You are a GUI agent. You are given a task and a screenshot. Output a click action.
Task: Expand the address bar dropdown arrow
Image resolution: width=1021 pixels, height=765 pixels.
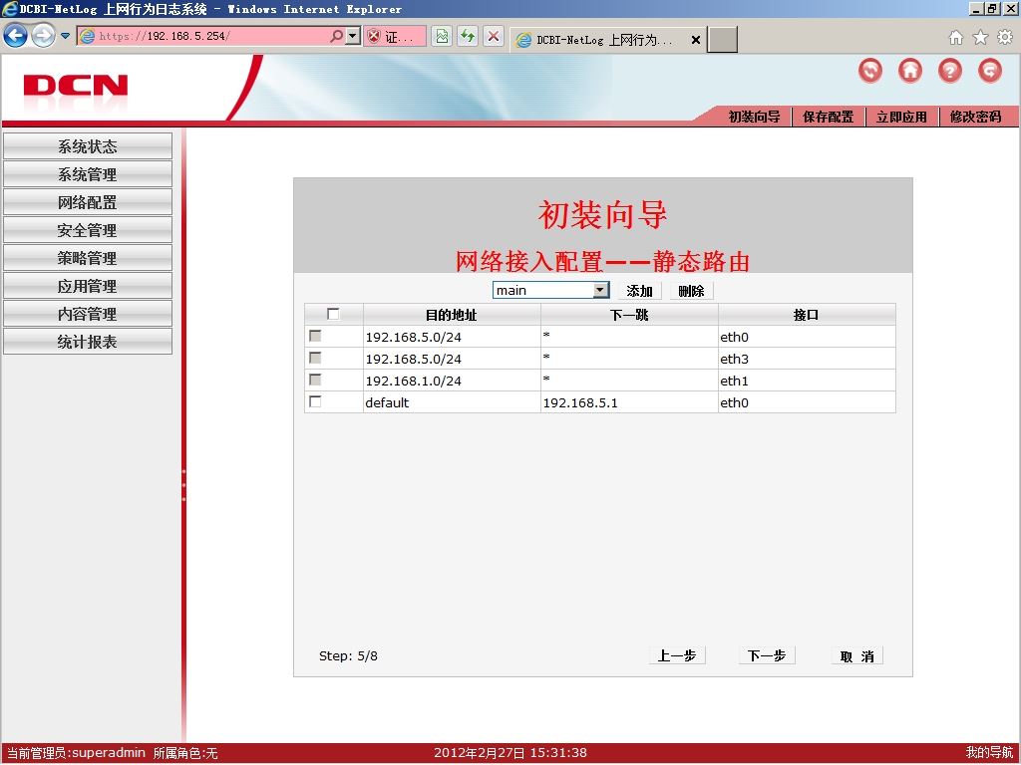coord(352,36)
